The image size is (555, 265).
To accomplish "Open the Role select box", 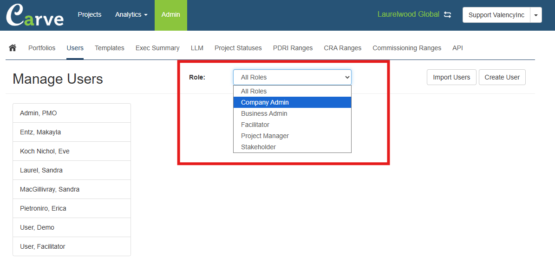I will tap(292, 77).
